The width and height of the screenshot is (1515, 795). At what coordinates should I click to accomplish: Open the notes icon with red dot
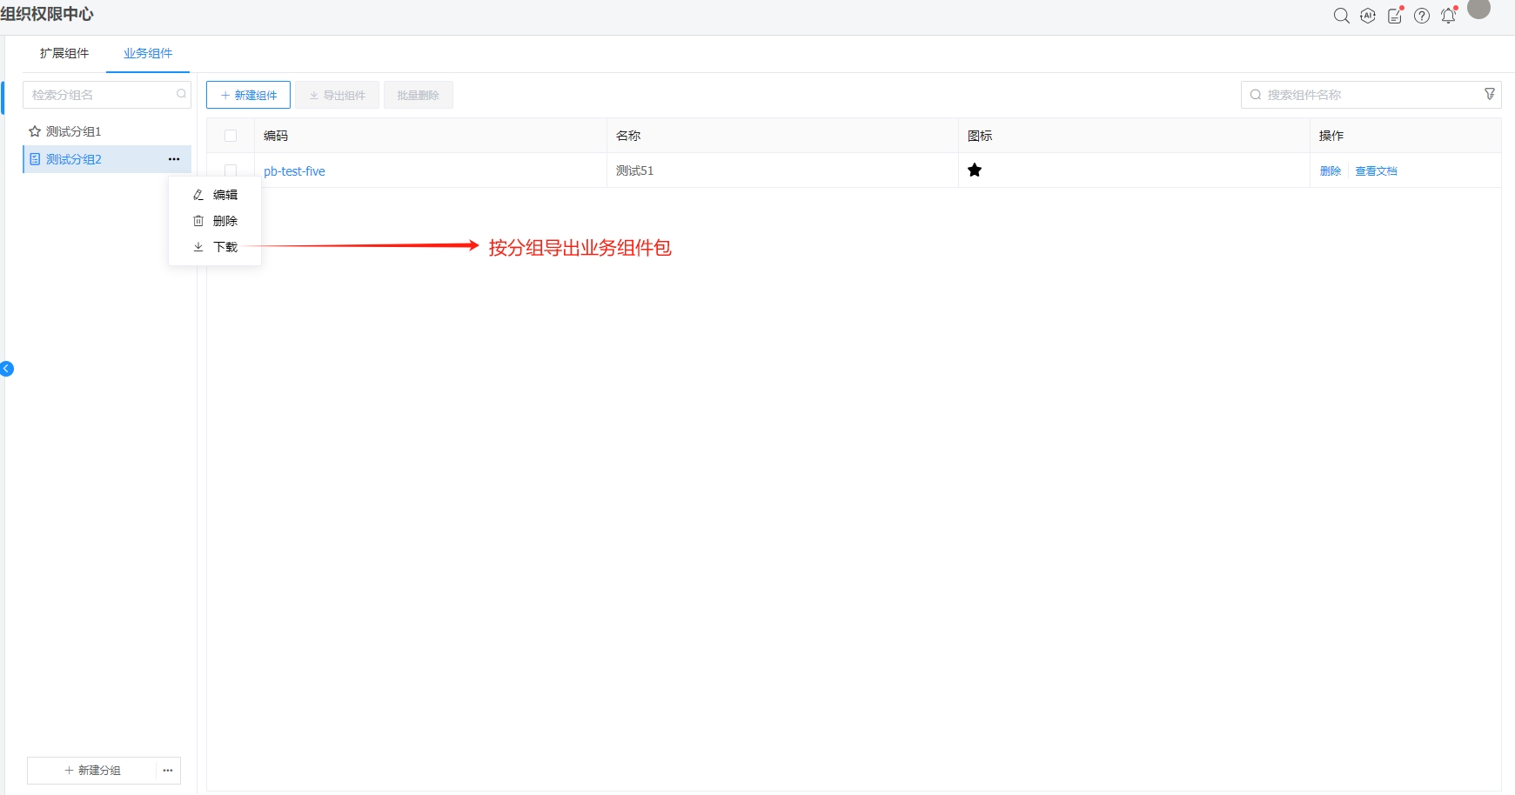tap(1395, 16)
